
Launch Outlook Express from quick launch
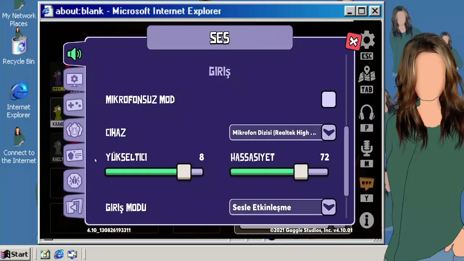tap(72, 254)
